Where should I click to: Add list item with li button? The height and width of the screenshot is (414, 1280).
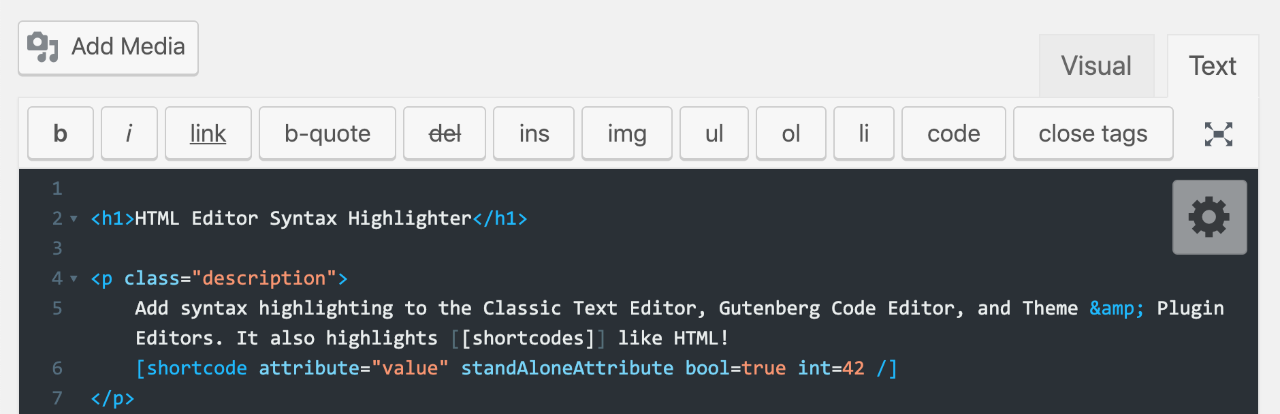863,133
